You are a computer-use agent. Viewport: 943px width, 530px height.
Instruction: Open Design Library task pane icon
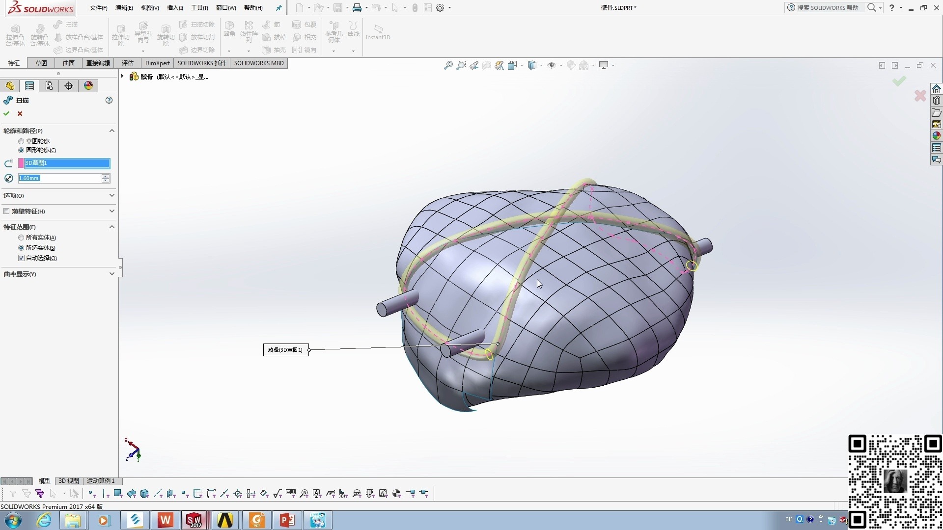tap(937, 101)
